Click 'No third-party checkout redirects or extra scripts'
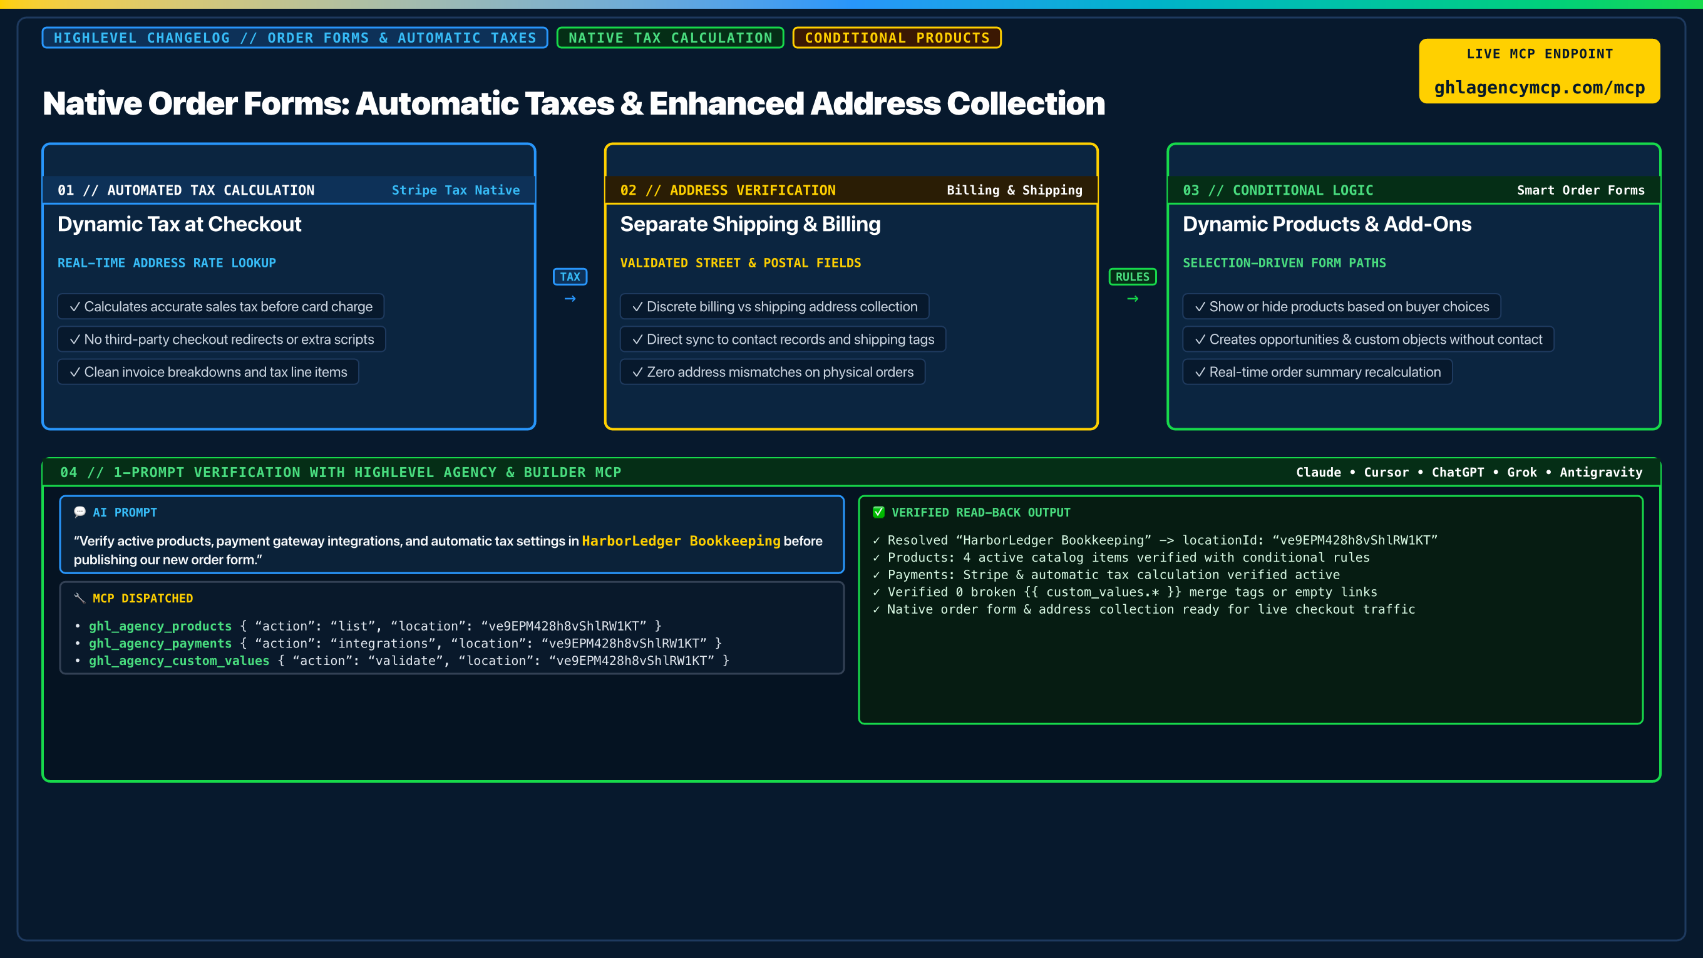 click(x=222, y=339)
